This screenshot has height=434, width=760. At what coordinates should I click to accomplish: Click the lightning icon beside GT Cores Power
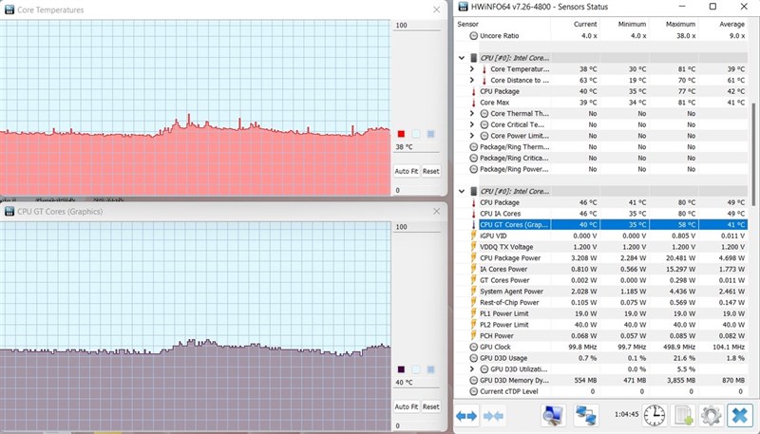(x=473, y=280)
